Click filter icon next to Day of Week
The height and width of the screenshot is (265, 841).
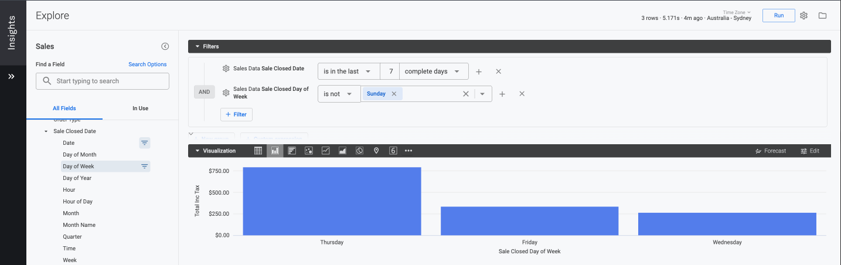click(x=145, y=167)
